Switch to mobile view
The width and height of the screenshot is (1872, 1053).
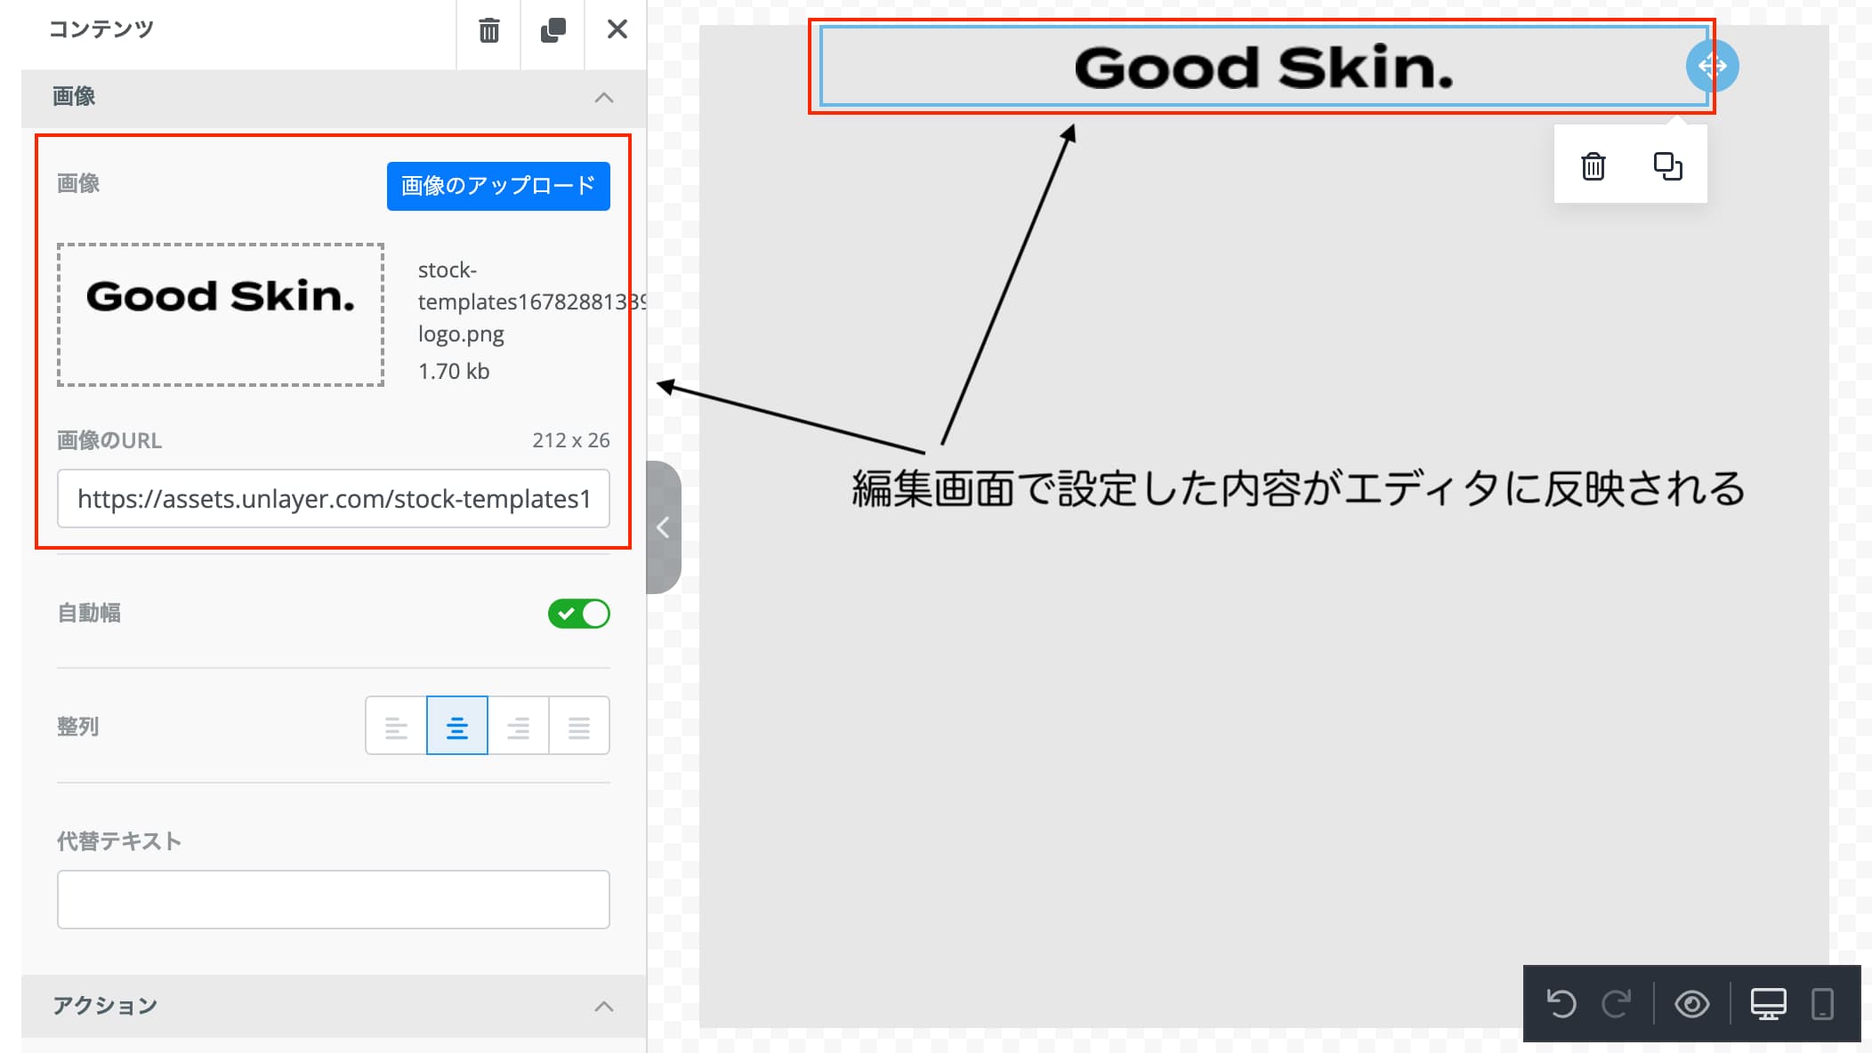(1822, 1004)
